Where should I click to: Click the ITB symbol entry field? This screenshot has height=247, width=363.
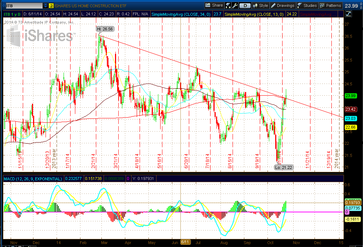[24, 5]
